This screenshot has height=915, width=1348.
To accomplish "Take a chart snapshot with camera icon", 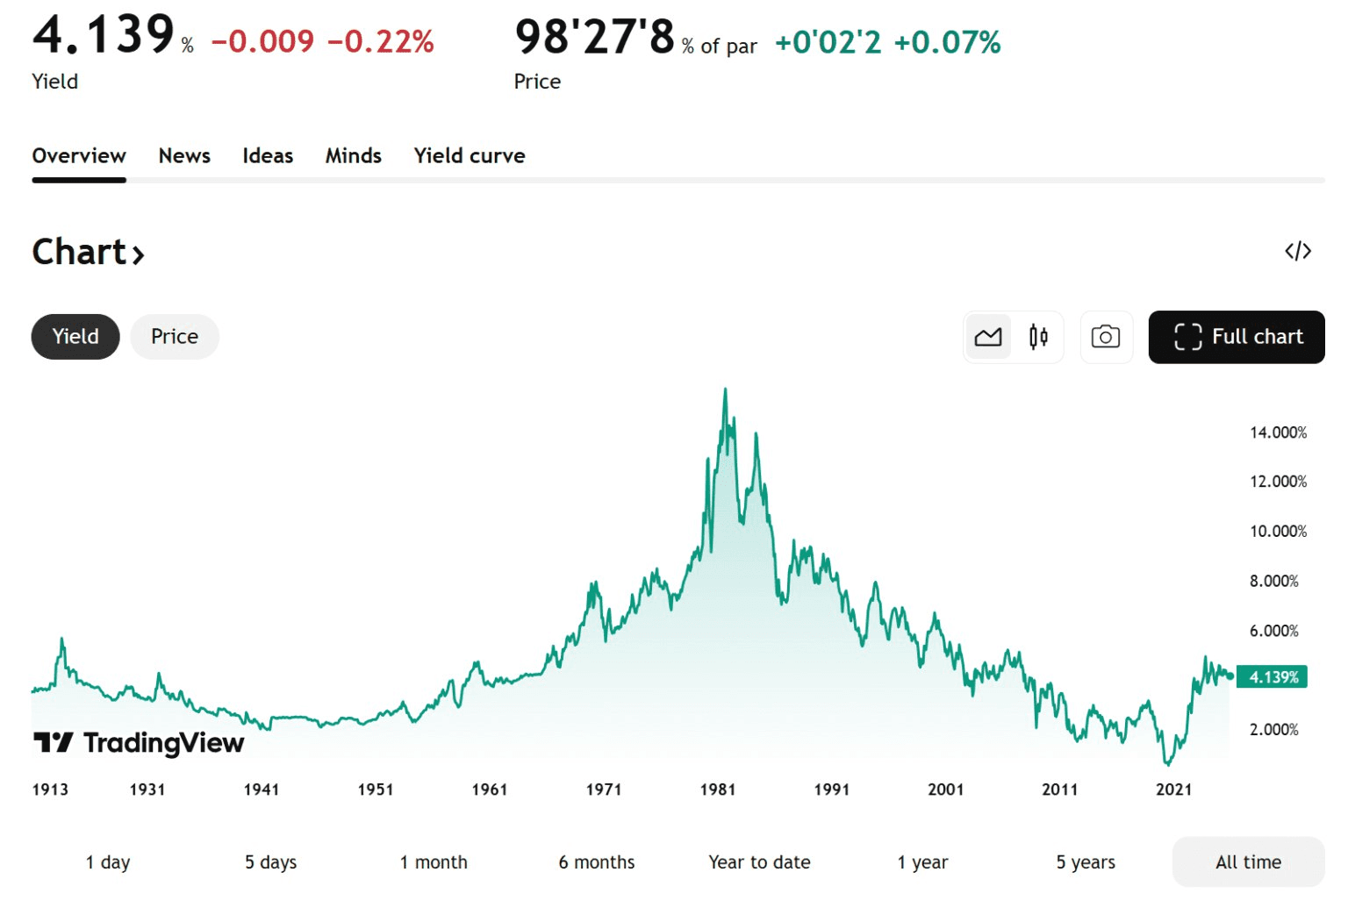I will pos(1106,337).
